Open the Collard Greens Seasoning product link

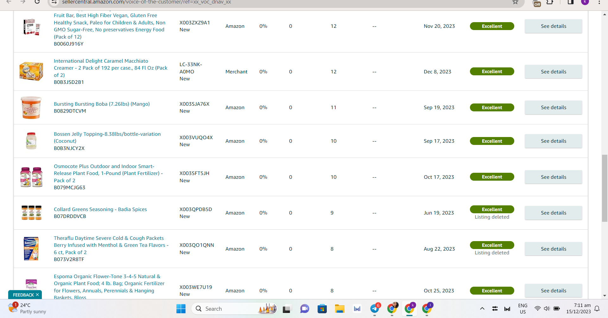[x=100, y=209]
